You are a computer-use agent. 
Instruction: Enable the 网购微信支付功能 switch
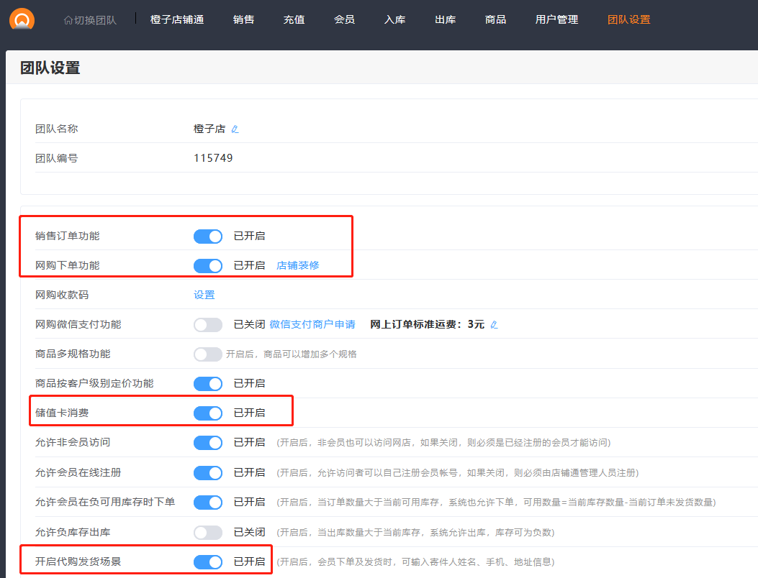click(x=208, y=325)
